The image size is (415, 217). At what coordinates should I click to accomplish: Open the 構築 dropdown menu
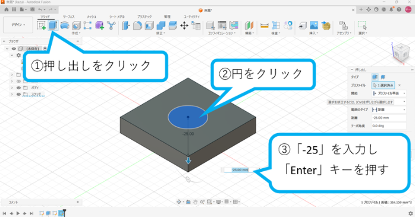pos(249,33)
